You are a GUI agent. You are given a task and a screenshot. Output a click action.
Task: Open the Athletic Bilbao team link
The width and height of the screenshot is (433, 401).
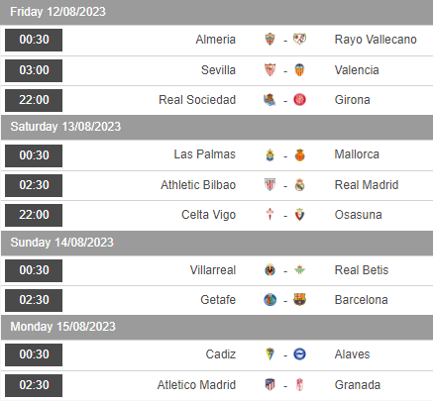tap(198, 185)
